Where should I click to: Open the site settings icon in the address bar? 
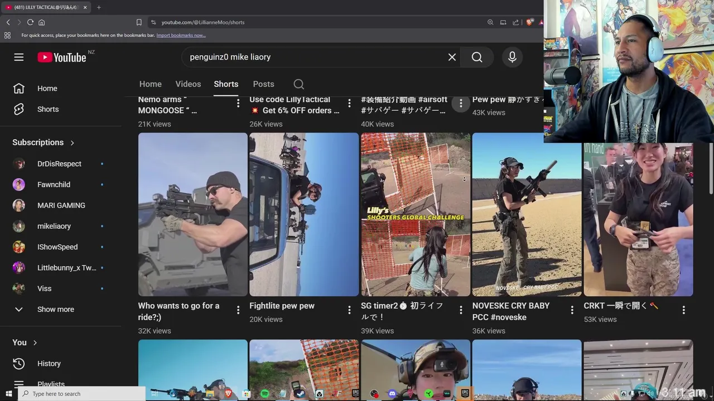point(153,22)
